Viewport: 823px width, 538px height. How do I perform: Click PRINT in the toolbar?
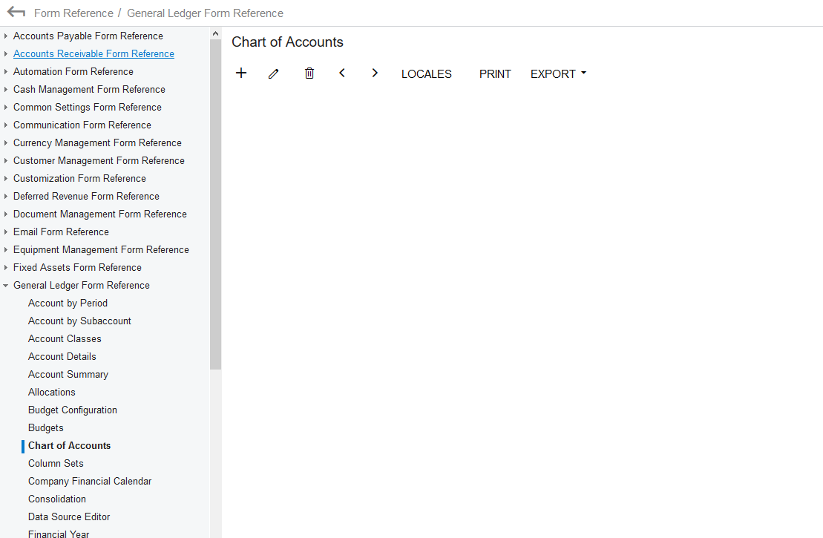(x=495, y=73)
